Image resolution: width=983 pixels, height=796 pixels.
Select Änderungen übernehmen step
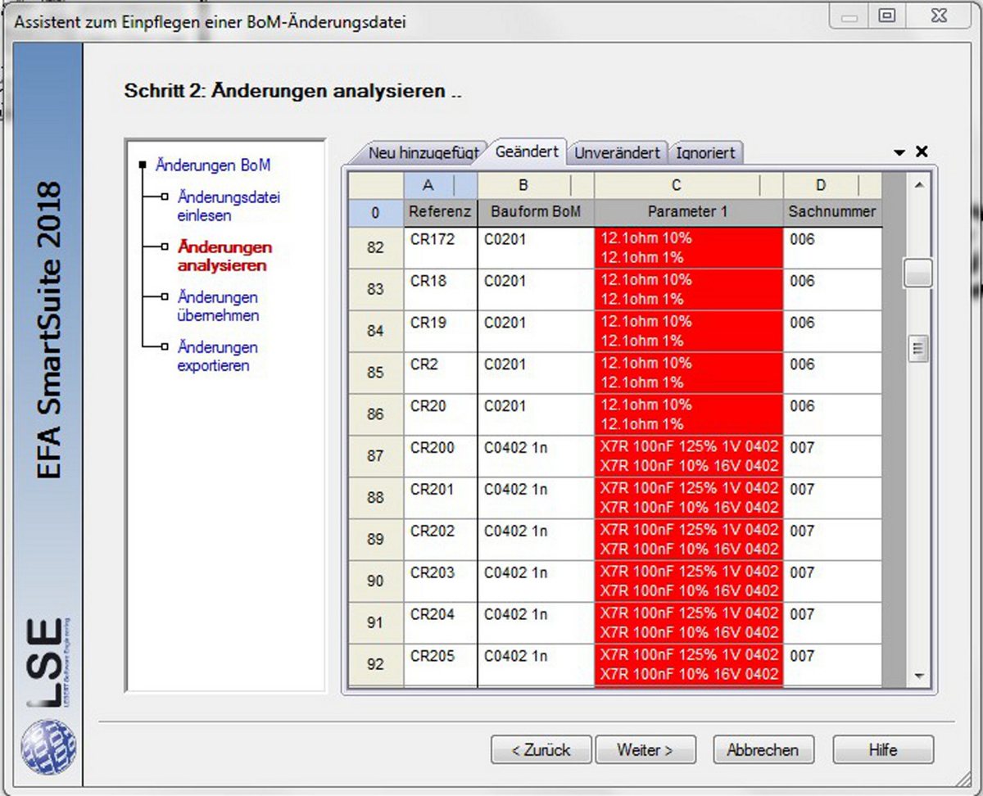218,306
